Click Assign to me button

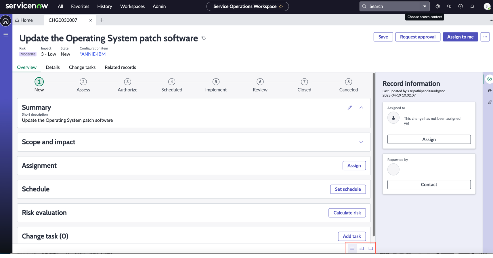click(x=460, y=37)
